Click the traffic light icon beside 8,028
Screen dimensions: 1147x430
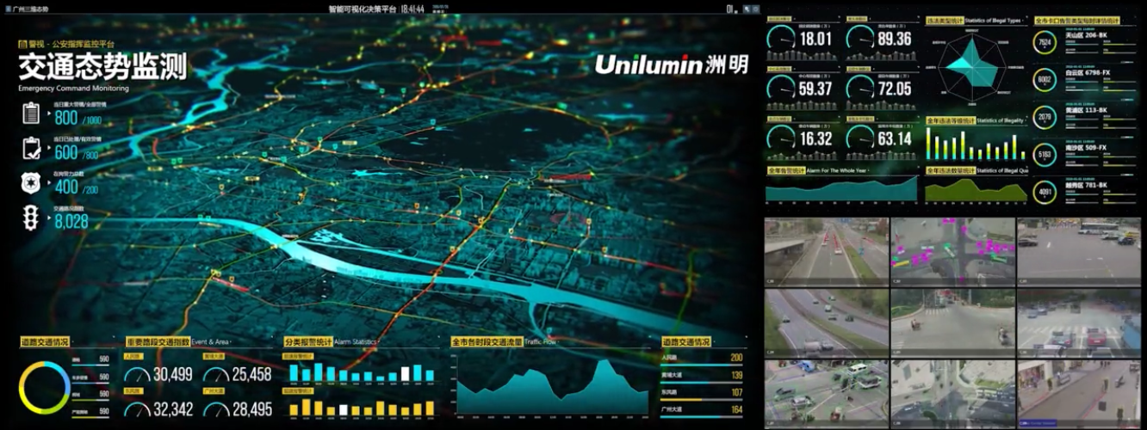pyautogui.click(x=32, y=218)
